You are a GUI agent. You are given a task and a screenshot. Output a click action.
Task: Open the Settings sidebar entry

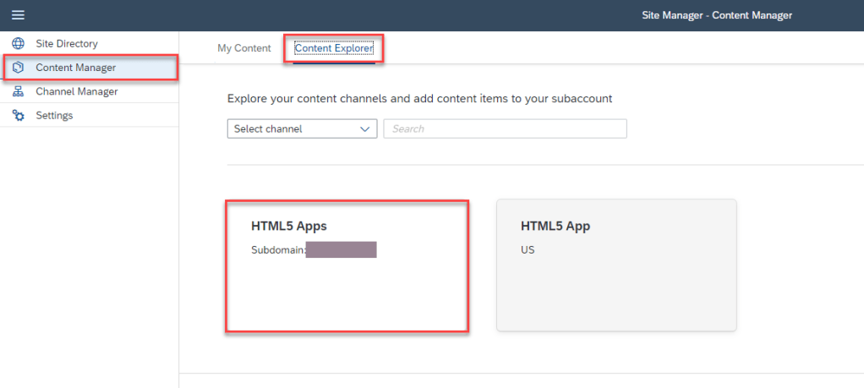pyautogui.click(x=54, y=115)
